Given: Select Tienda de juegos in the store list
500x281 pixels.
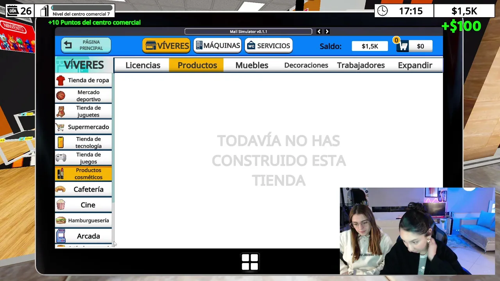Looking at the screenshot, I should click(83, 158).
